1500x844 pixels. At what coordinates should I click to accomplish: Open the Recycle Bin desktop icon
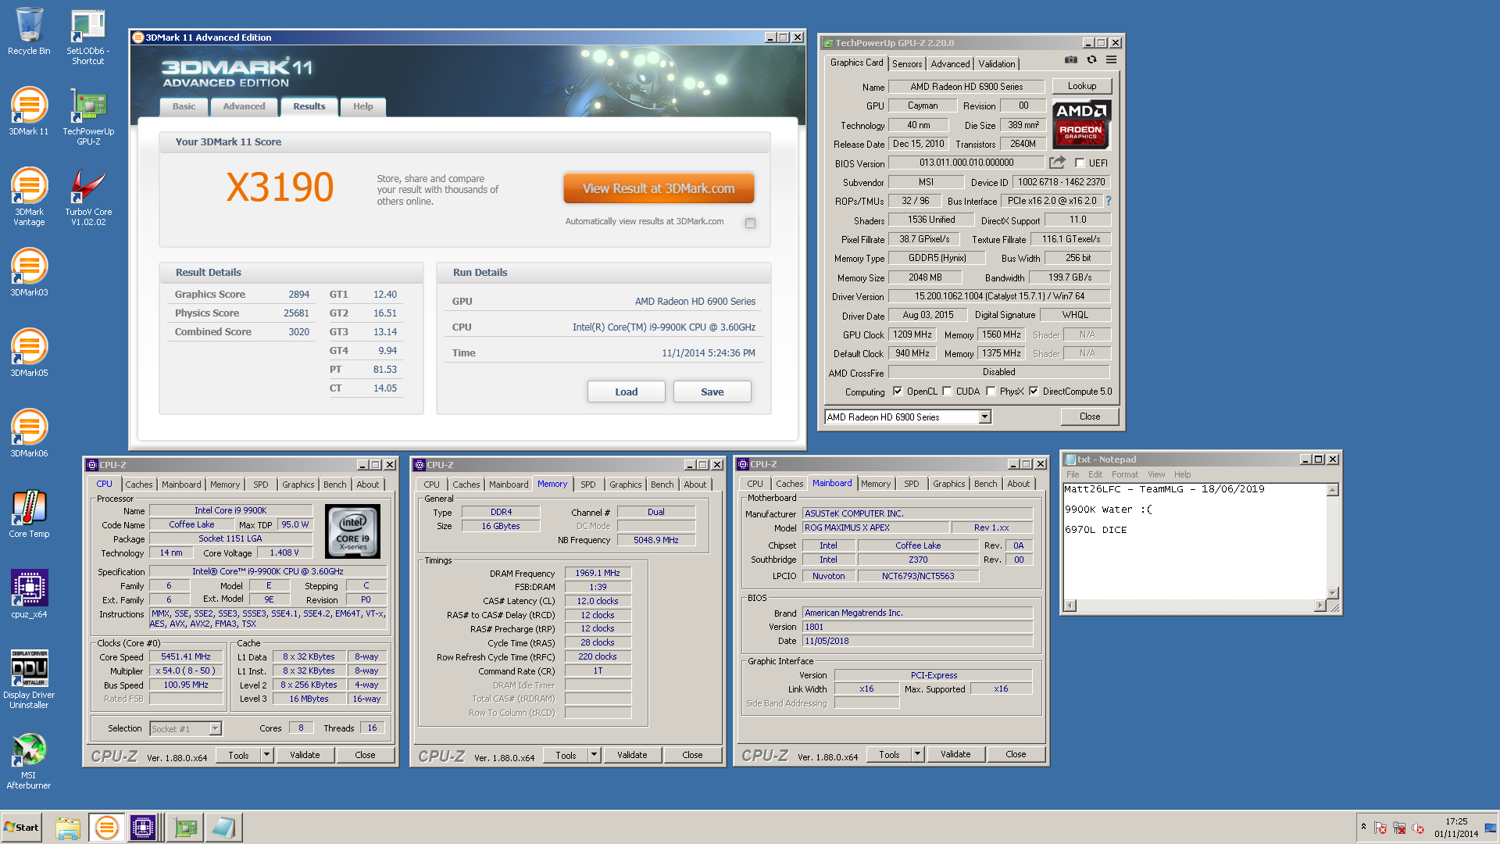(29, 31)
